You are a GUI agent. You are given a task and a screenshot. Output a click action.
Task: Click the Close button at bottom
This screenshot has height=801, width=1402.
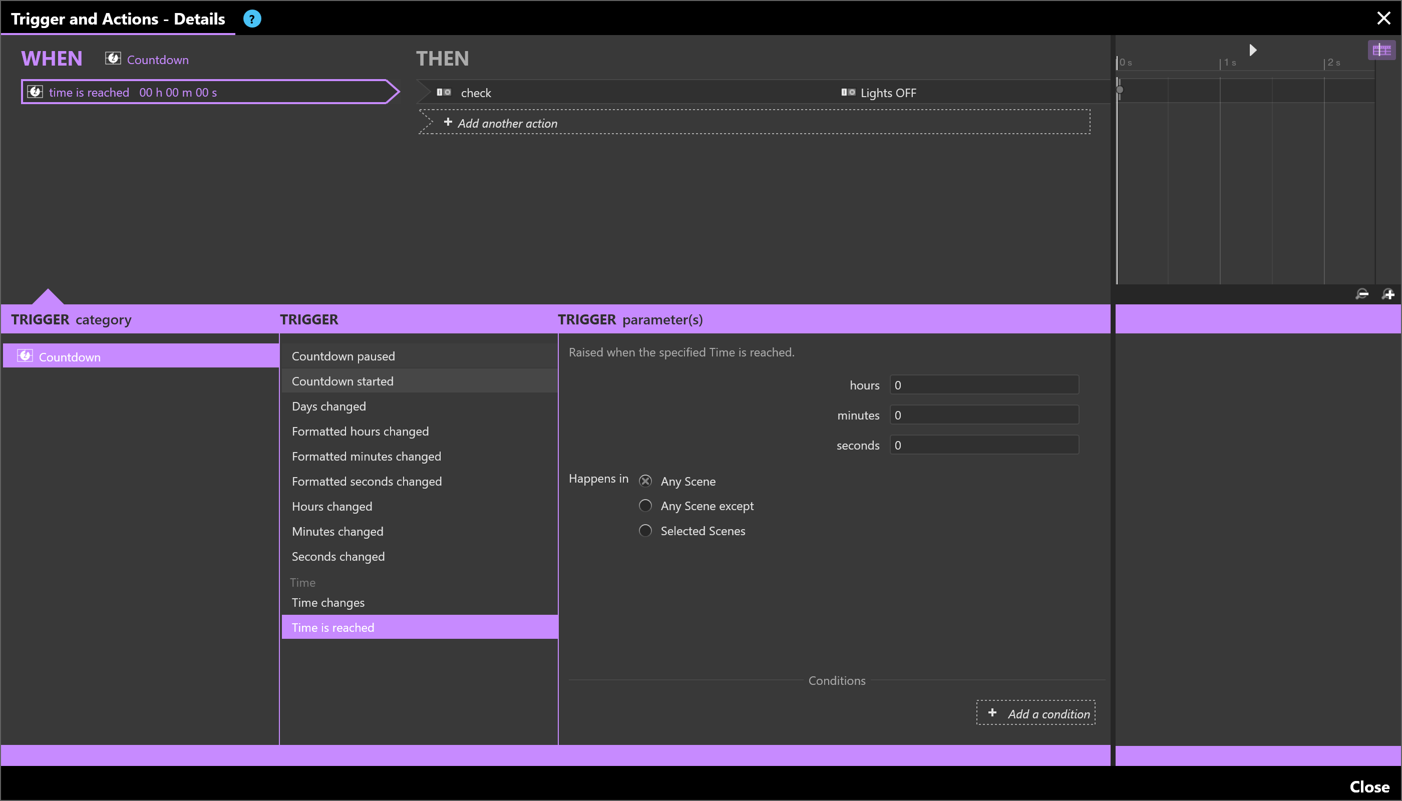point(1369,786)
